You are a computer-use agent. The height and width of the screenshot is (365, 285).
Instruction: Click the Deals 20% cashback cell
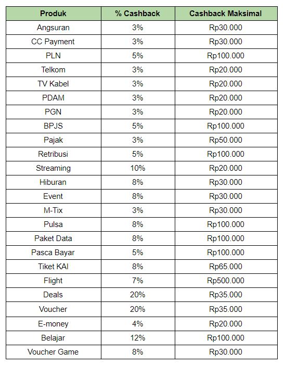138,295
